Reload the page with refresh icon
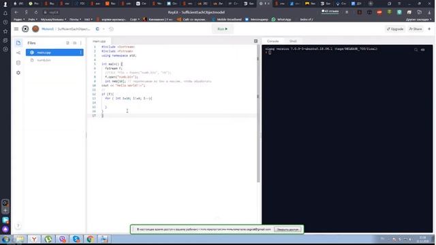The height and width of the screenshot is (245, 436). click(36, 12)
